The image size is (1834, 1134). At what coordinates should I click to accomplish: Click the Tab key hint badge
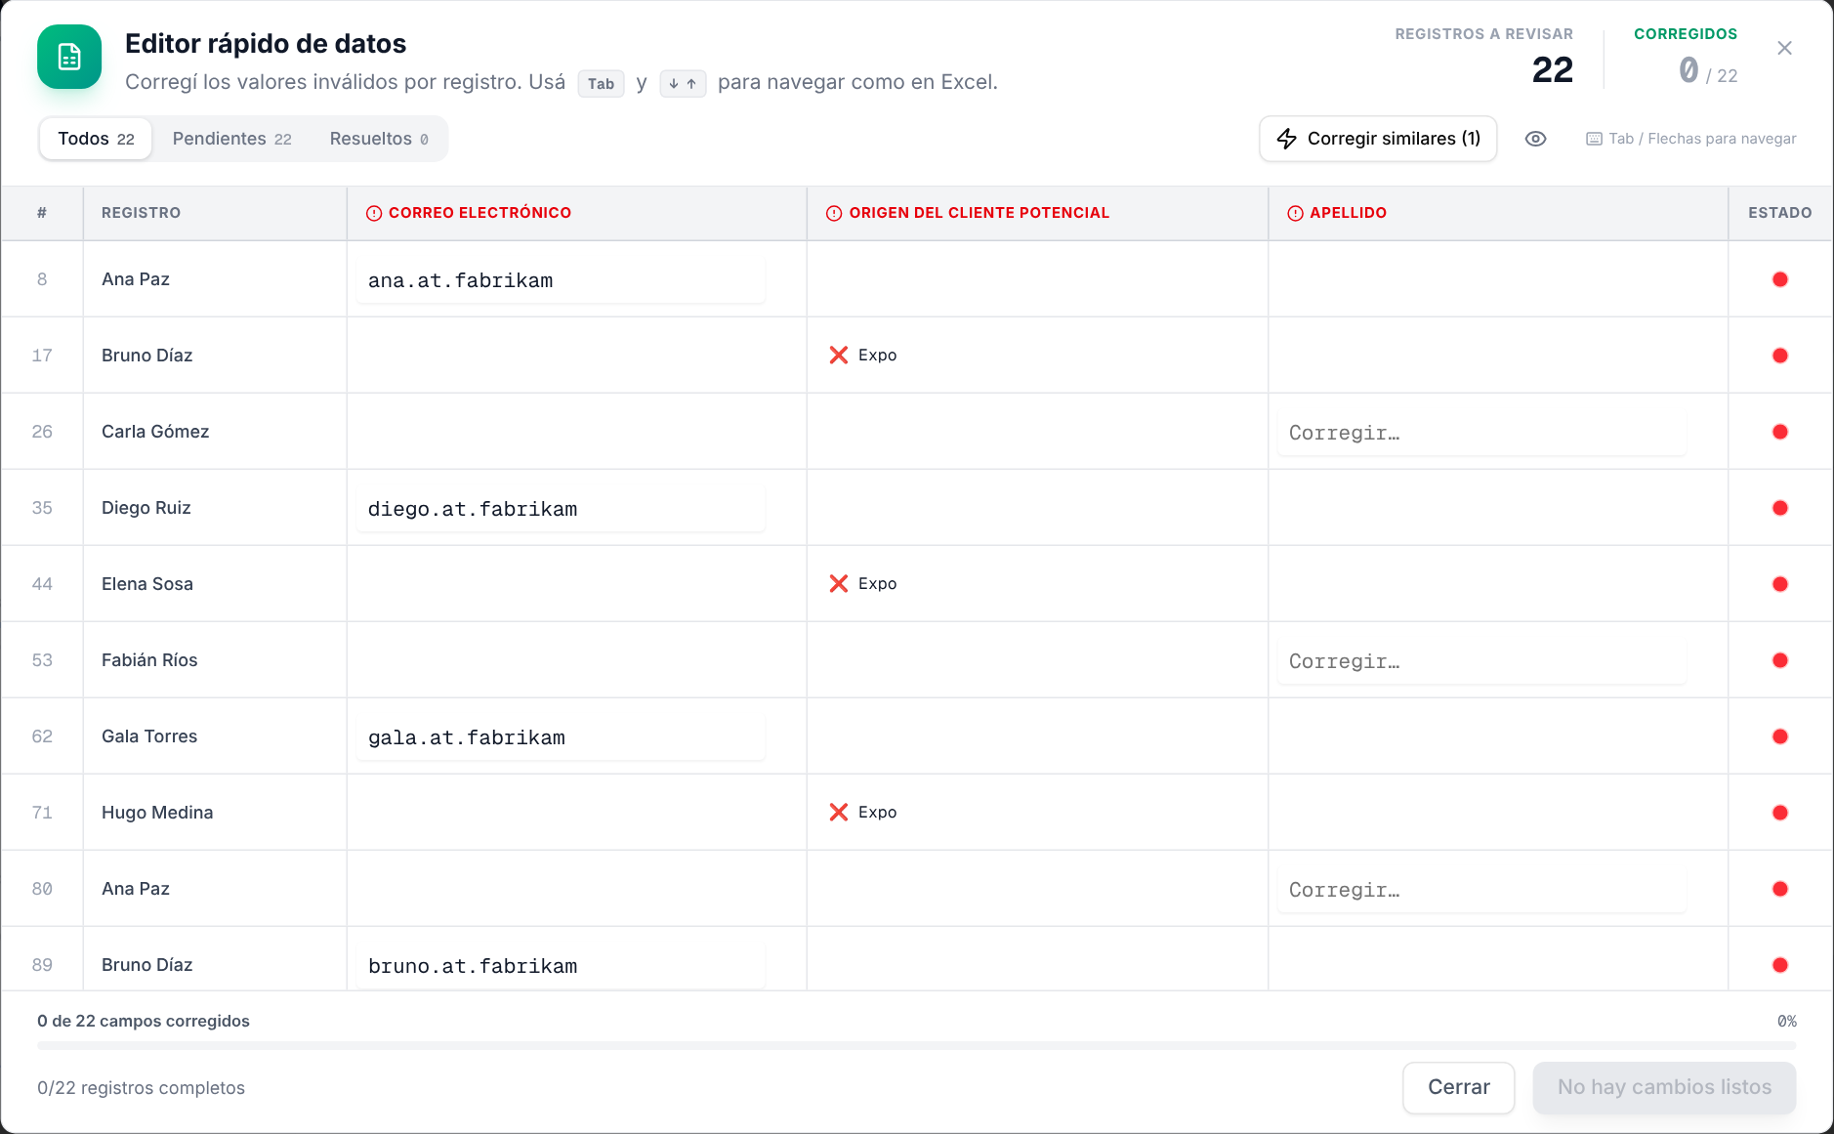(x=601, y=84)
